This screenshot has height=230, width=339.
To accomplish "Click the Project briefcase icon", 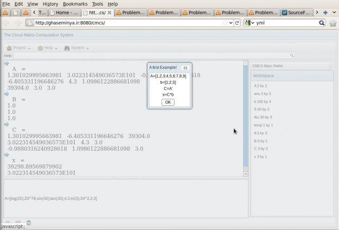I will pyautogui.click(x=9, y=48).
